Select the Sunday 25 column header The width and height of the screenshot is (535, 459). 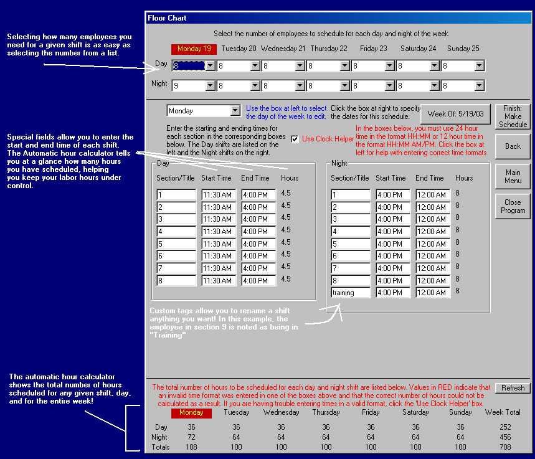463,49
